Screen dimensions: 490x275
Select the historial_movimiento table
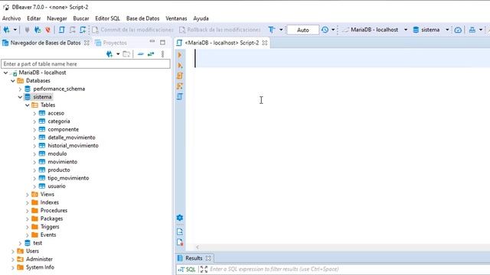(73, 146)
